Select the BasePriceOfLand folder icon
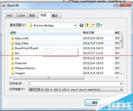The width and height of the screenshot is (133, 111). pos(12,48)
